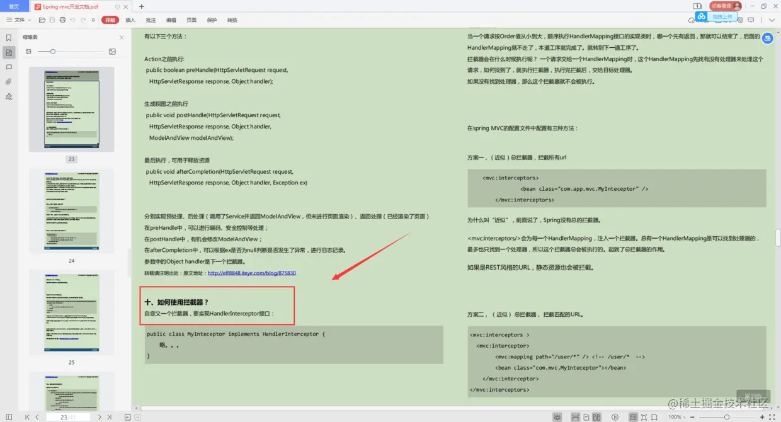Enlarge thumbnails with the large image icon
The width and height of the screenshot is (781, 422).
[112, 52]
